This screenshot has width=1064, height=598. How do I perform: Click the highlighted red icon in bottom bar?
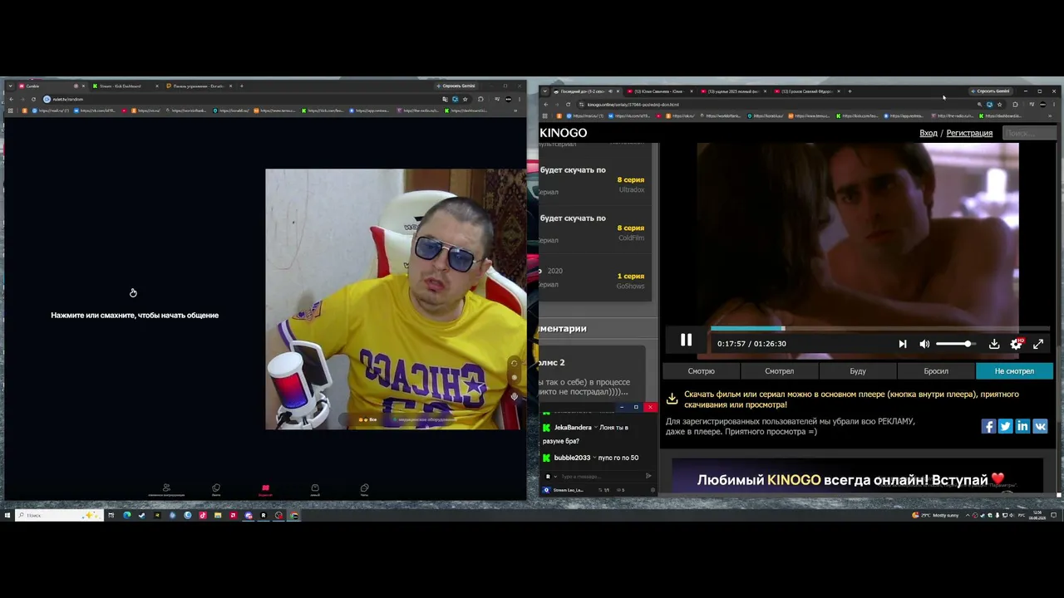[x=265, y=489]
